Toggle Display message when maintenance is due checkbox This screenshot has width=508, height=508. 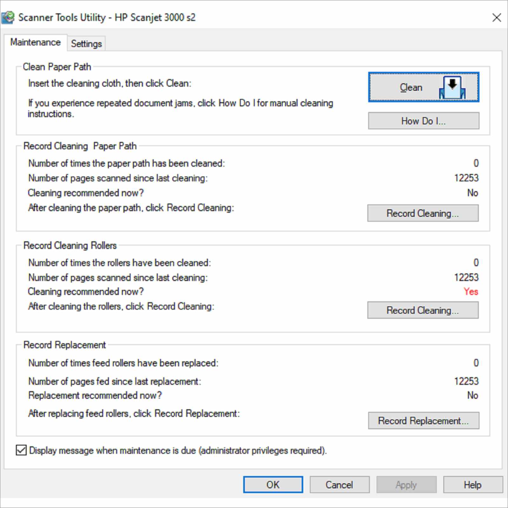(21, 450)
